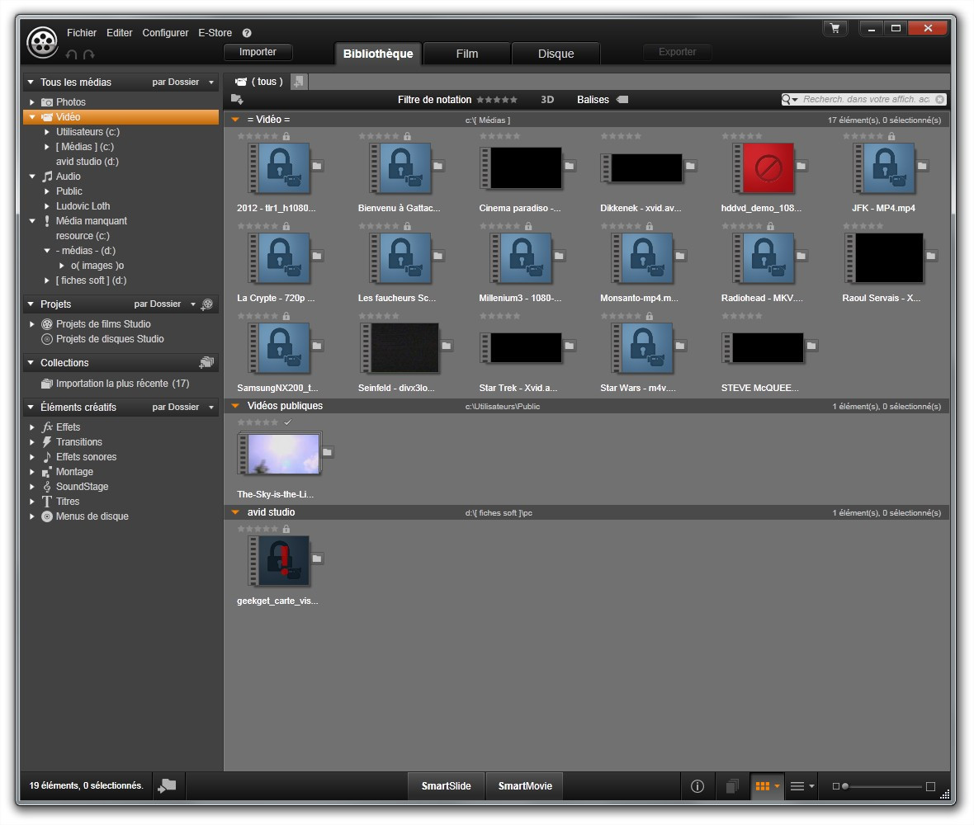Toggle the 3D filter
This screenshot has width=974, height=825.
point(547,99)
